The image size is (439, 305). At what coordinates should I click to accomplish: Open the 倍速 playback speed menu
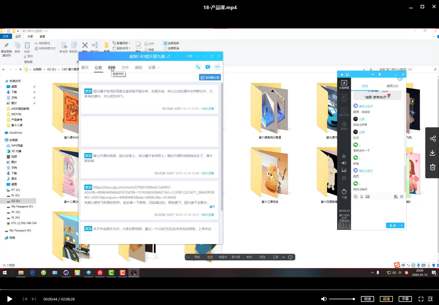[368, 299]
